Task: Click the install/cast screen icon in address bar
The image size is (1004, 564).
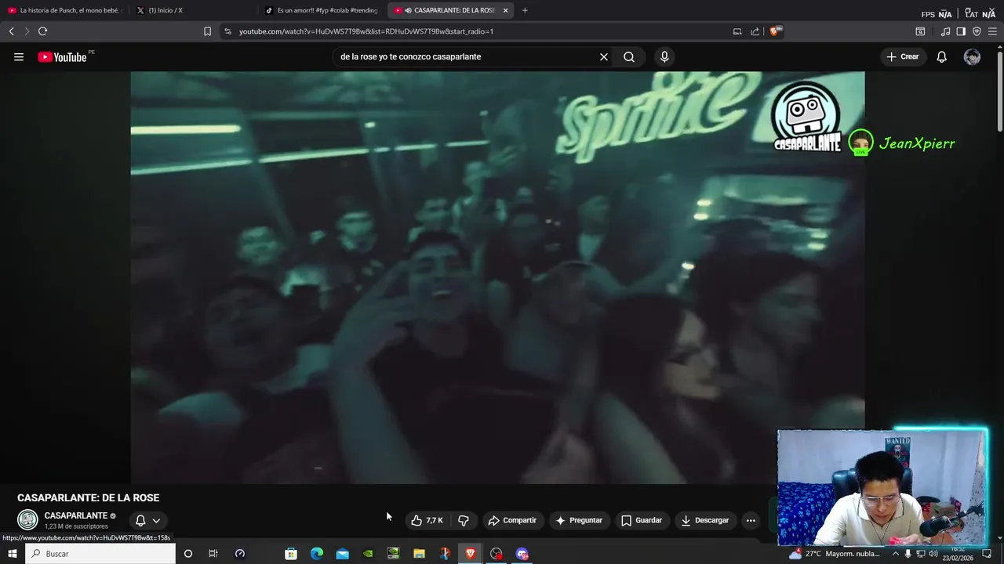Action: [x=737, y=31]
